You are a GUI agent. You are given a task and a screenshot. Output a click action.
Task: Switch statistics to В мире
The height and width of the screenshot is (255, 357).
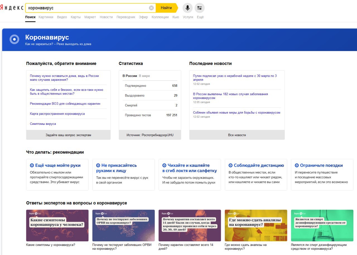144,76
